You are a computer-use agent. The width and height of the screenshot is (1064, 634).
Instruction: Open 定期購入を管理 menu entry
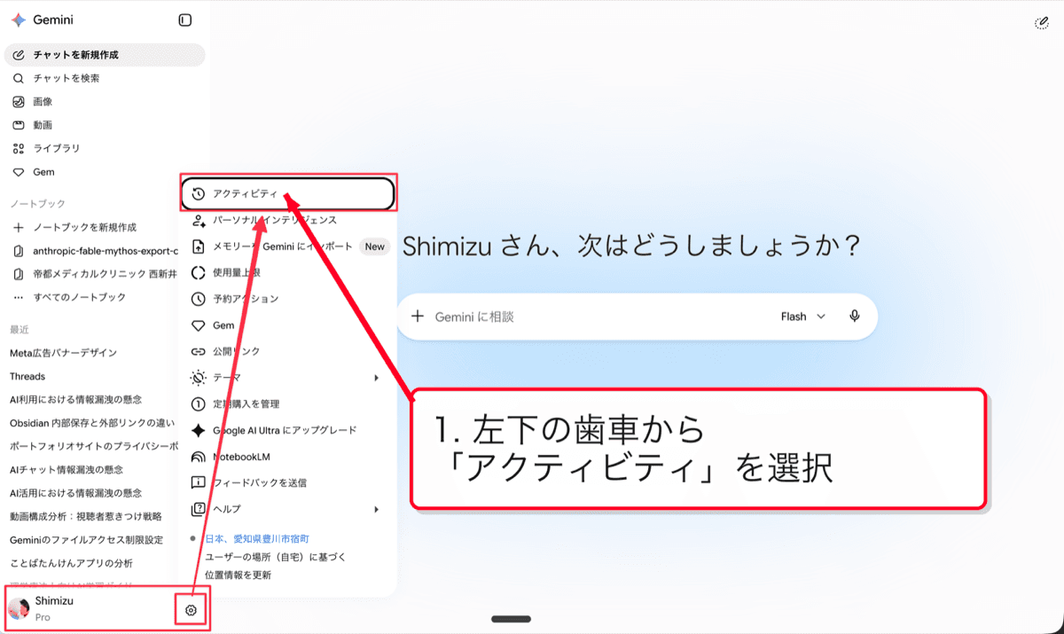(288, 403)
